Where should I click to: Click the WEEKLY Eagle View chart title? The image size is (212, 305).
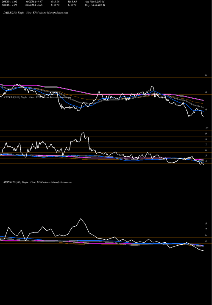pyautogui.click(x=37, y=97)
